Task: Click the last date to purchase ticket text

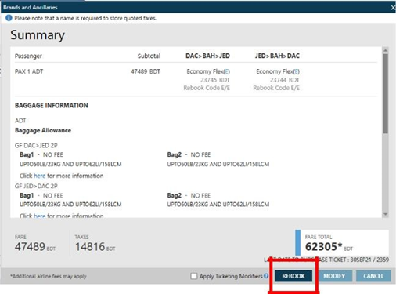Action: pos(326,260)
